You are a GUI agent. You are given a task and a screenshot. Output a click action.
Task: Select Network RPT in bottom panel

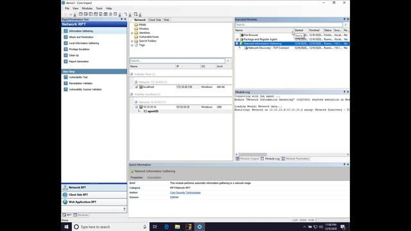point(94,187)
